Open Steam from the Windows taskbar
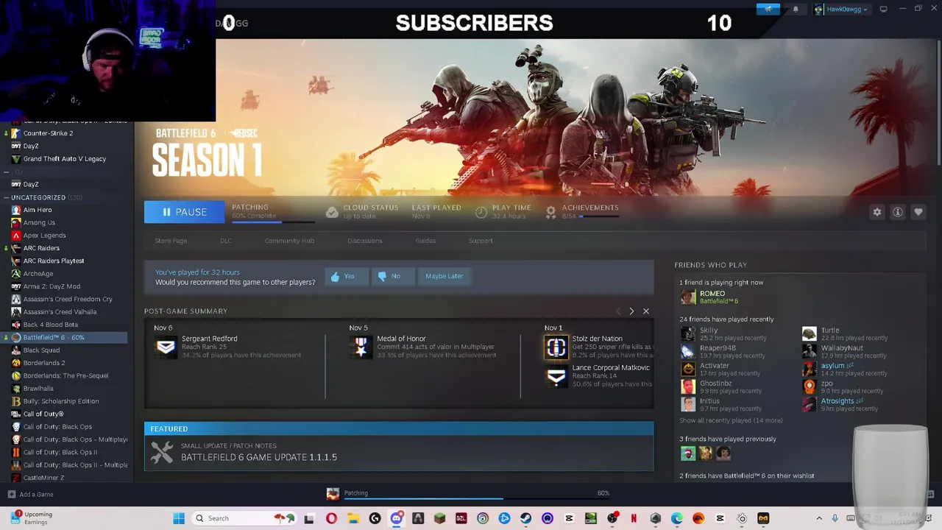 tap(525, 518)
